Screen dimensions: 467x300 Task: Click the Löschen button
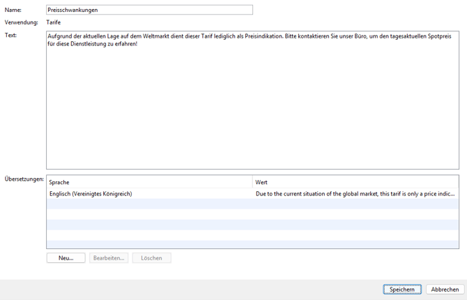(x=151, y=258)
